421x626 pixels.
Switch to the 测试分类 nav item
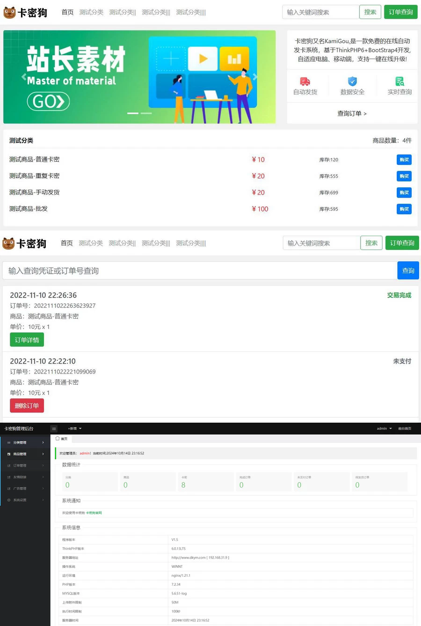(91, 12)
